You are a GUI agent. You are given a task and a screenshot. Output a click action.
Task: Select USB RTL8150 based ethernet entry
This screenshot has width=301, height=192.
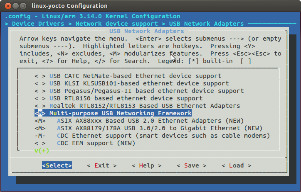point(118,98)
